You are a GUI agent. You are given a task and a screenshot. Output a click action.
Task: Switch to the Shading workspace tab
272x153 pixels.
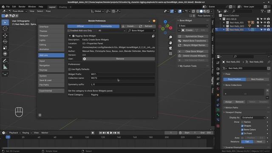(x=63, y=7)
